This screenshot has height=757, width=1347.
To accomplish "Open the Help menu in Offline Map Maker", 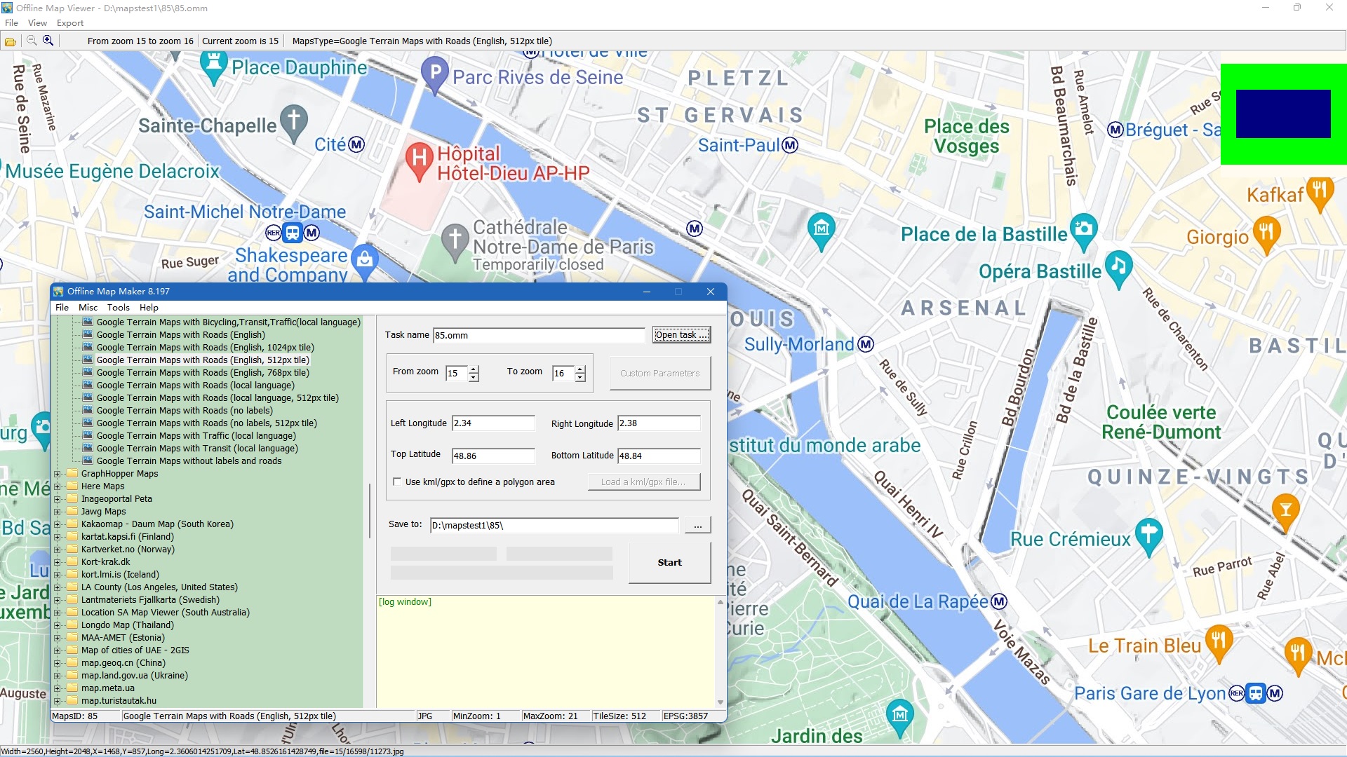I will coord(149,307).
